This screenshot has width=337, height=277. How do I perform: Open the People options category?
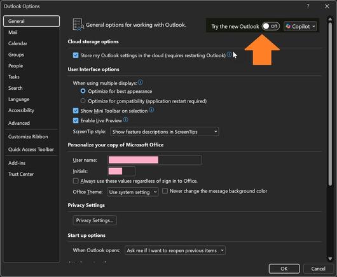[31, 66]
